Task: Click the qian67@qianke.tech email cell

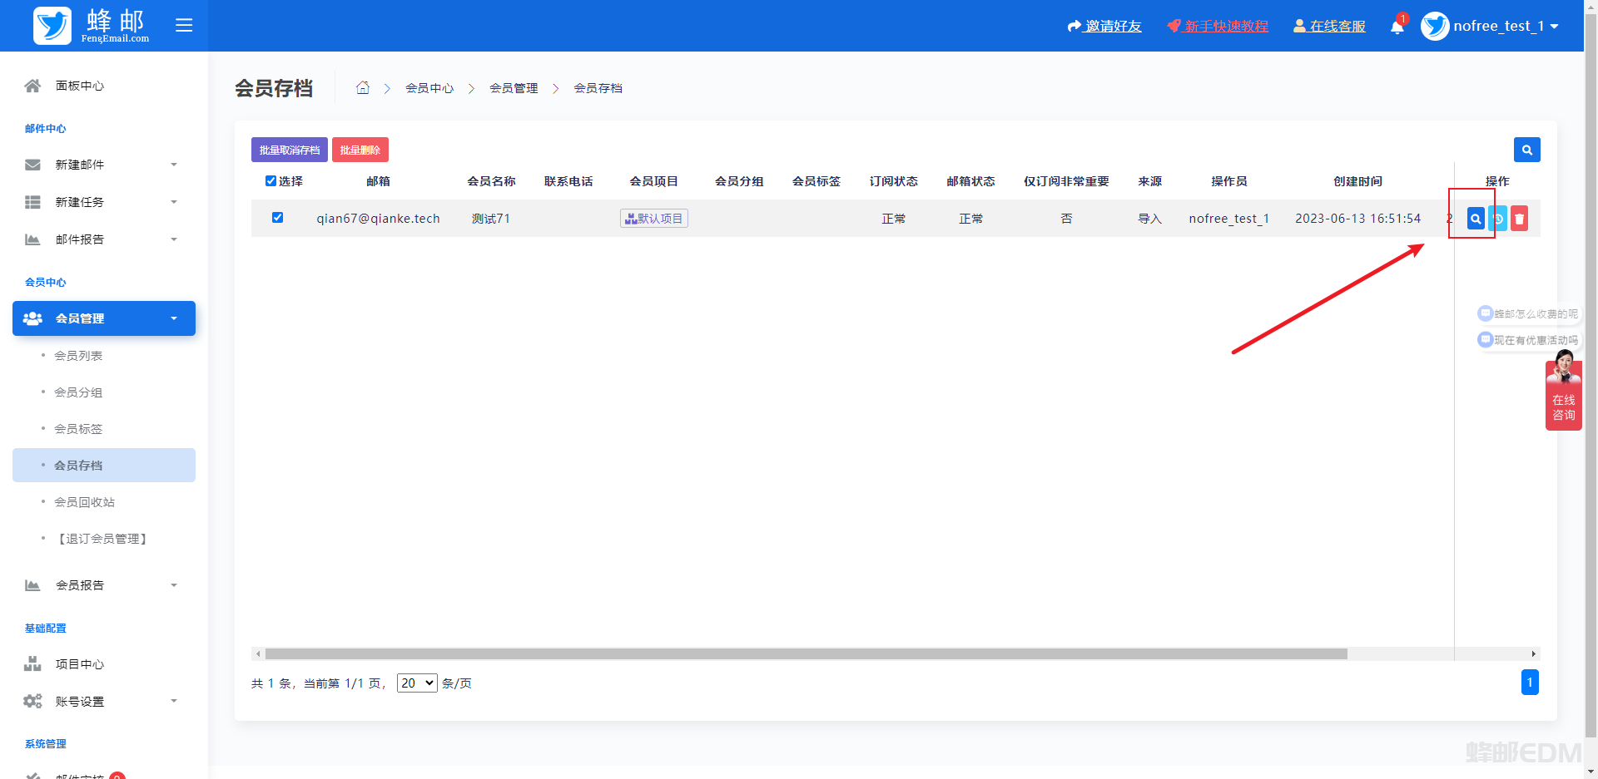Action: 378,219
